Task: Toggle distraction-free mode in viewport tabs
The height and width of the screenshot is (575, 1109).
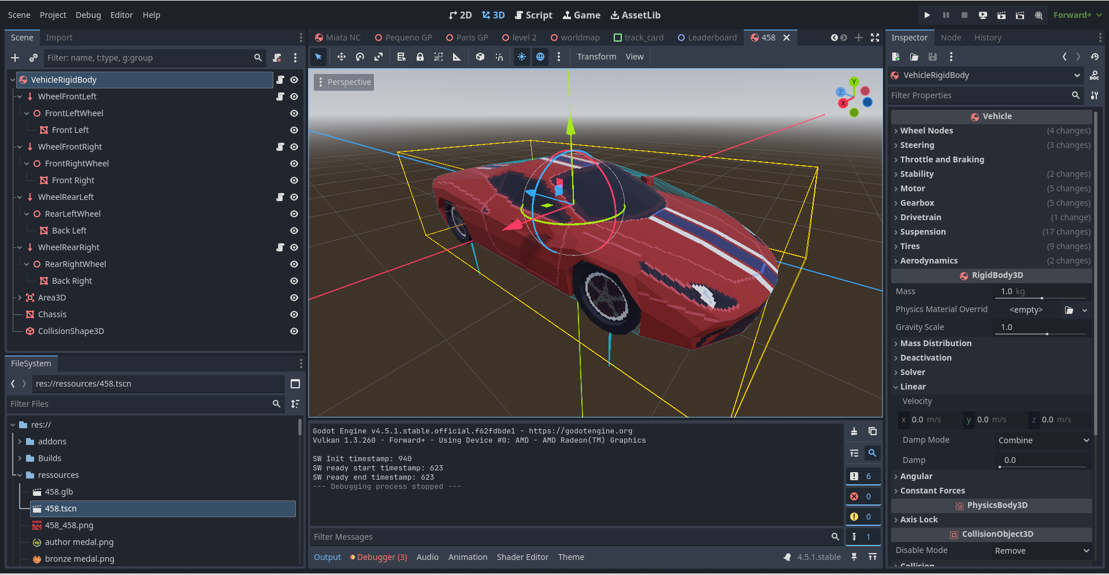Action: [x=875, y=38]
